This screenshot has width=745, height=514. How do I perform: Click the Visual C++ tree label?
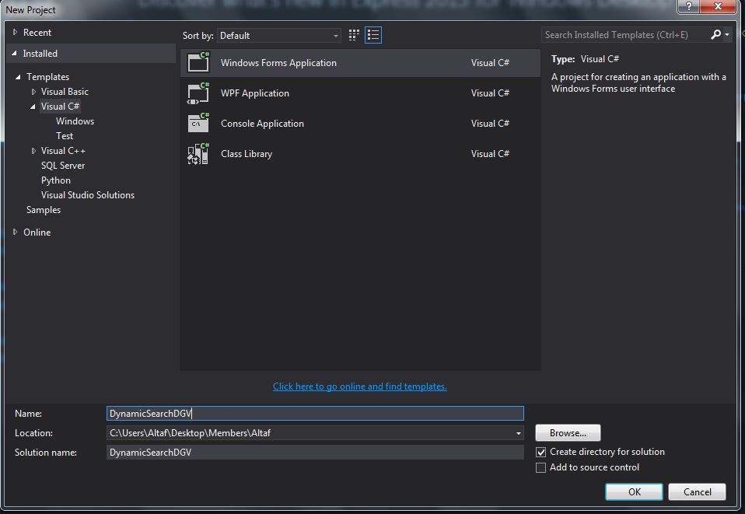[63, 151]
